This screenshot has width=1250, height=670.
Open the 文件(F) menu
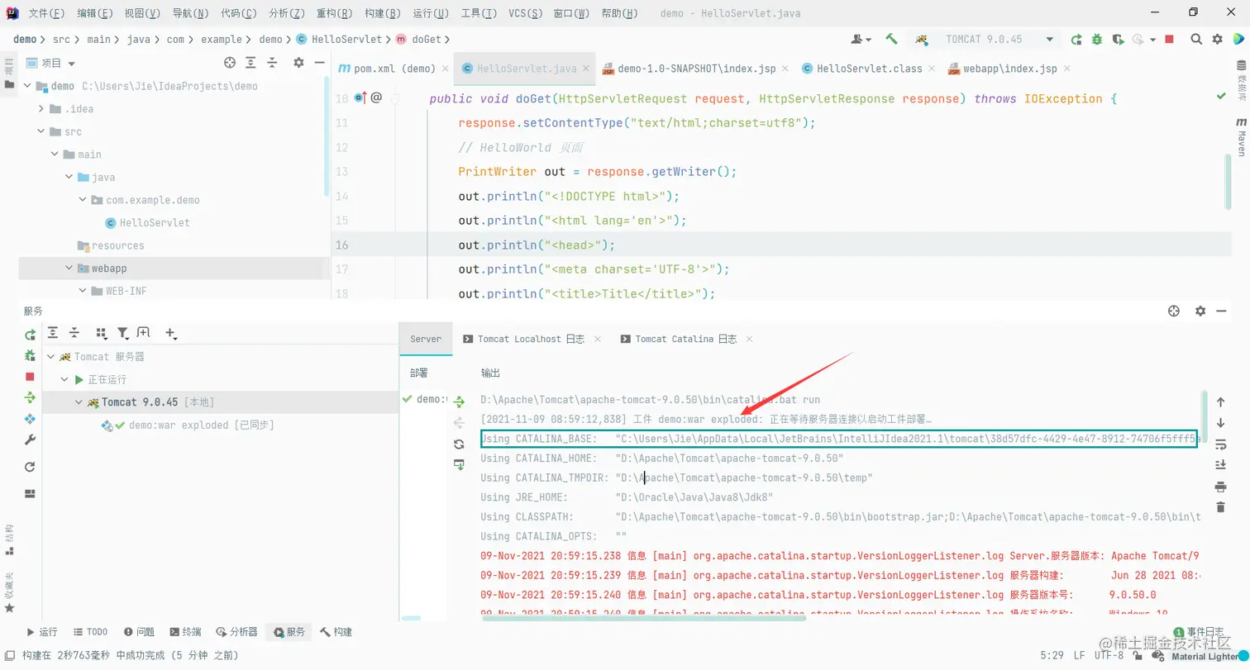coord(46,13)
